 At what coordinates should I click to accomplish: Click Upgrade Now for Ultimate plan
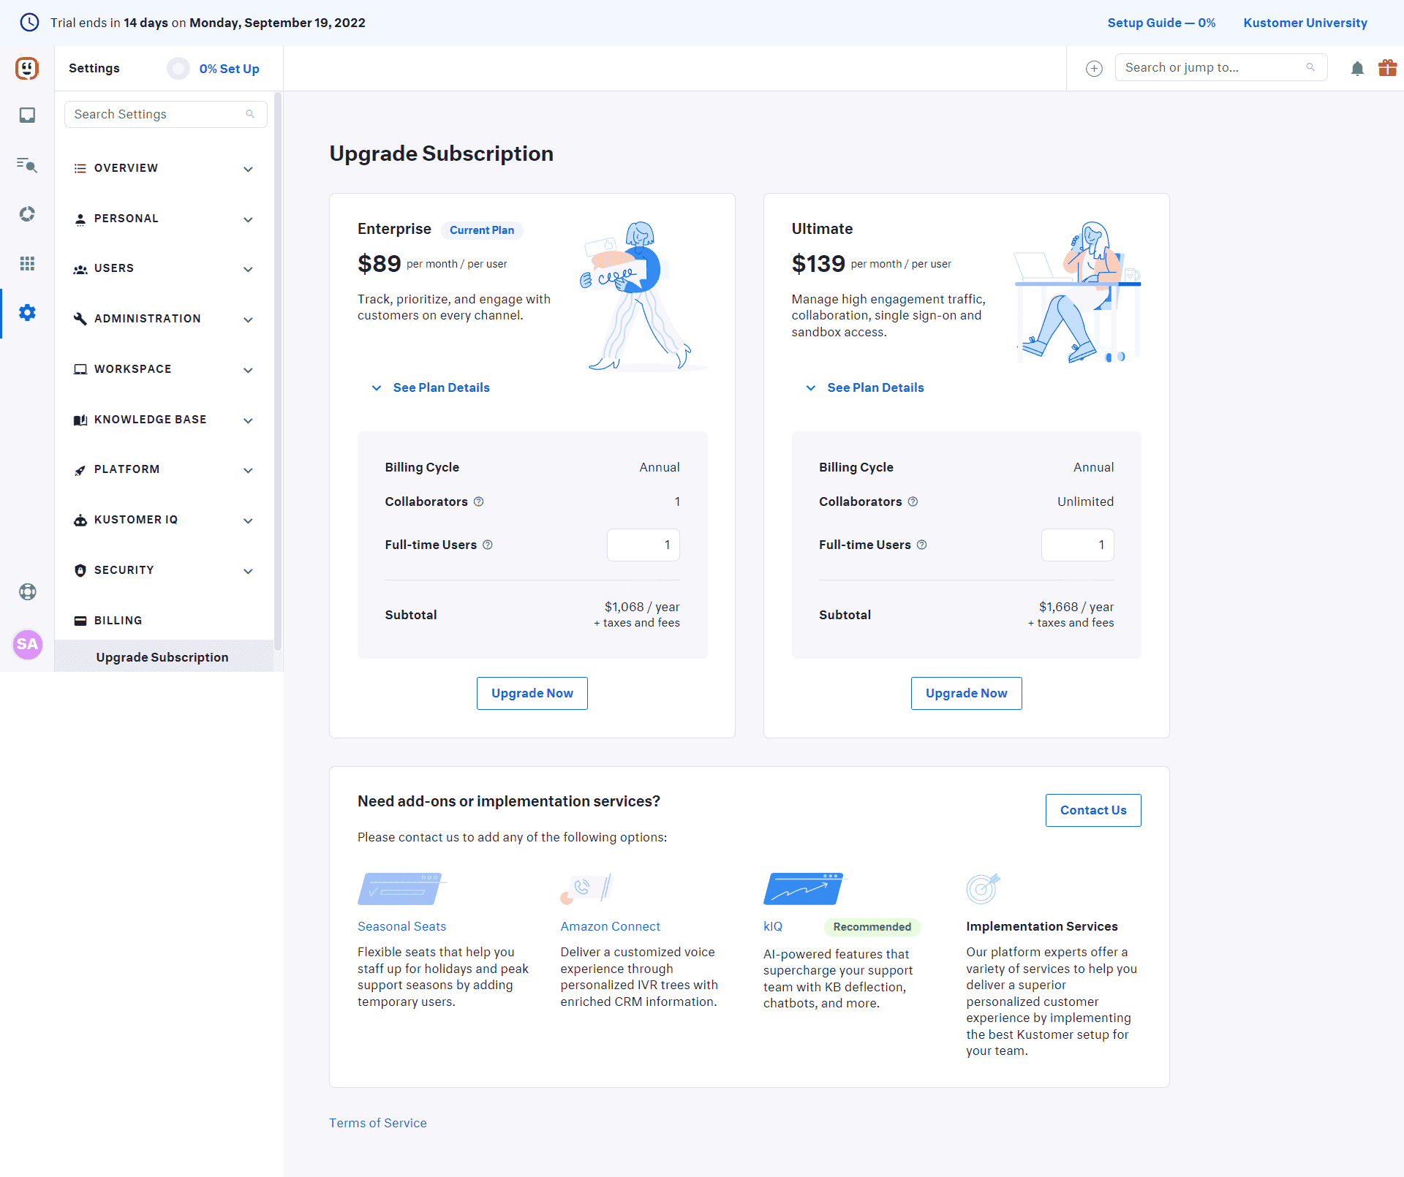(x=967, y=693)
